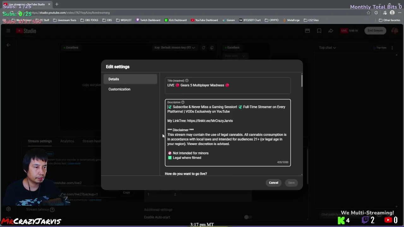Click the End Stream button
Image resolution: width=404 pixels, height=227 pixels.
click(x=375, y=31)
